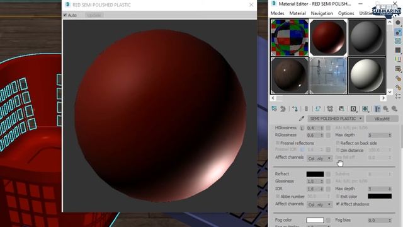Open Material ID Channel flyout
Image resolution: width=403 pixels, height=227 pixels.
[x=353, y=109]
